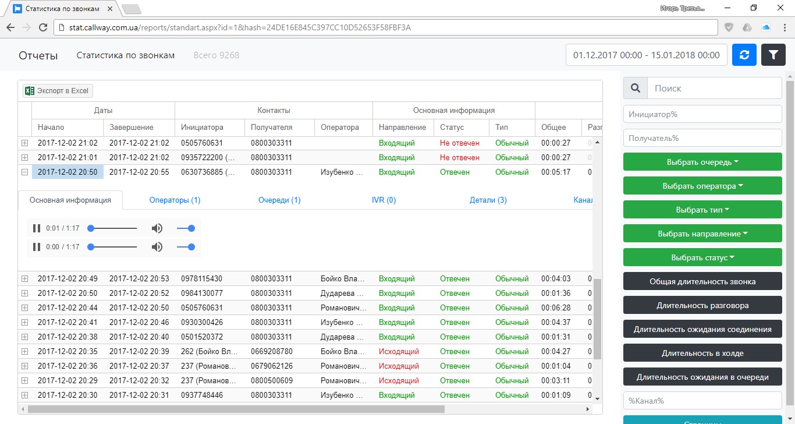This screenshot has height=424, width=795.
Task: Collapse the expanded 20:50 call row
Action: 24,172
